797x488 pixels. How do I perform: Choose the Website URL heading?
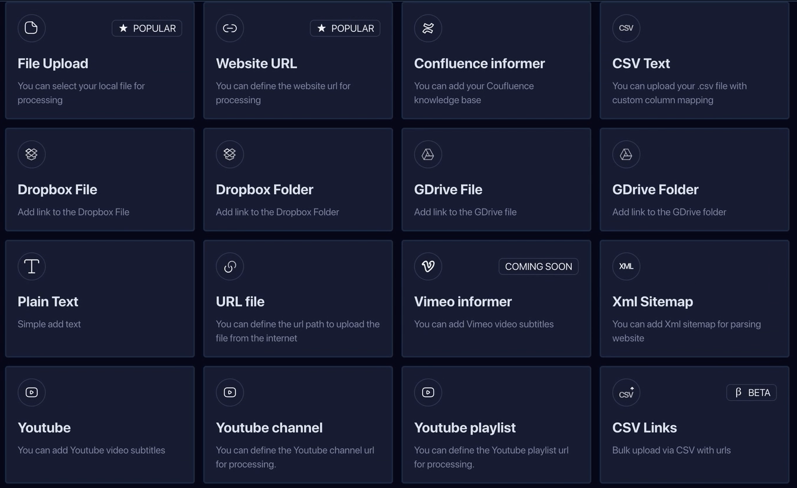tap(256, 63)
